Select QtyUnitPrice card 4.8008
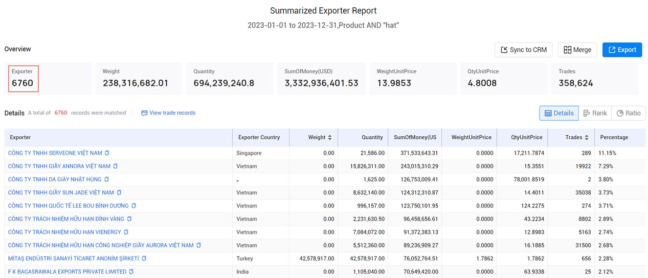The height and width of the screenshot is (278, 648). pyautogui.click(x=504, y=78)
